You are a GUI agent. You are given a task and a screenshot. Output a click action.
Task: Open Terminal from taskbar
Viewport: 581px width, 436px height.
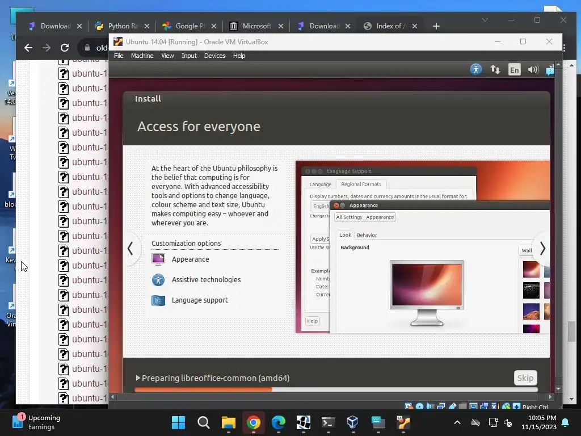click(329, 422)
